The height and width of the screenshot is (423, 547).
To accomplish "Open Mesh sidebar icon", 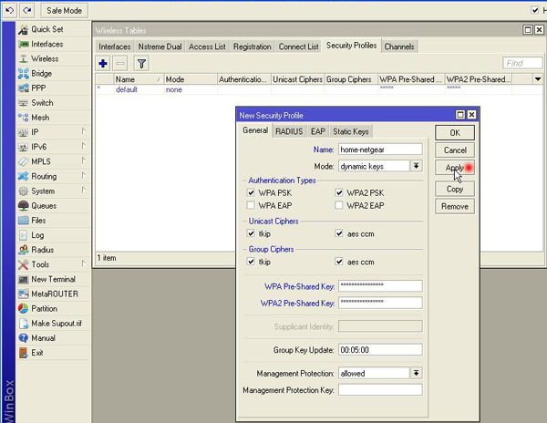I will pyautogui.click(x=24, y=118).
